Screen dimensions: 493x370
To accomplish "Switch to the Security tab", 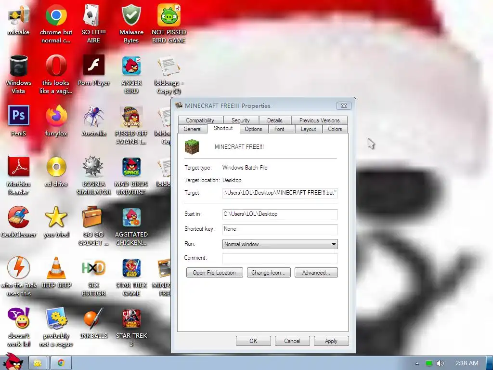I will (x=241, y=120).
